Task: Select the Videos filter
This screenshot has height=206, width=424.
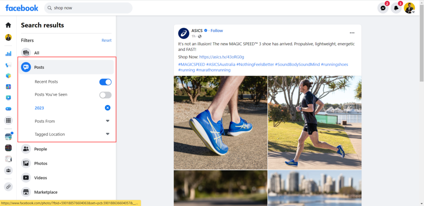Action: [x=66, y=178]
